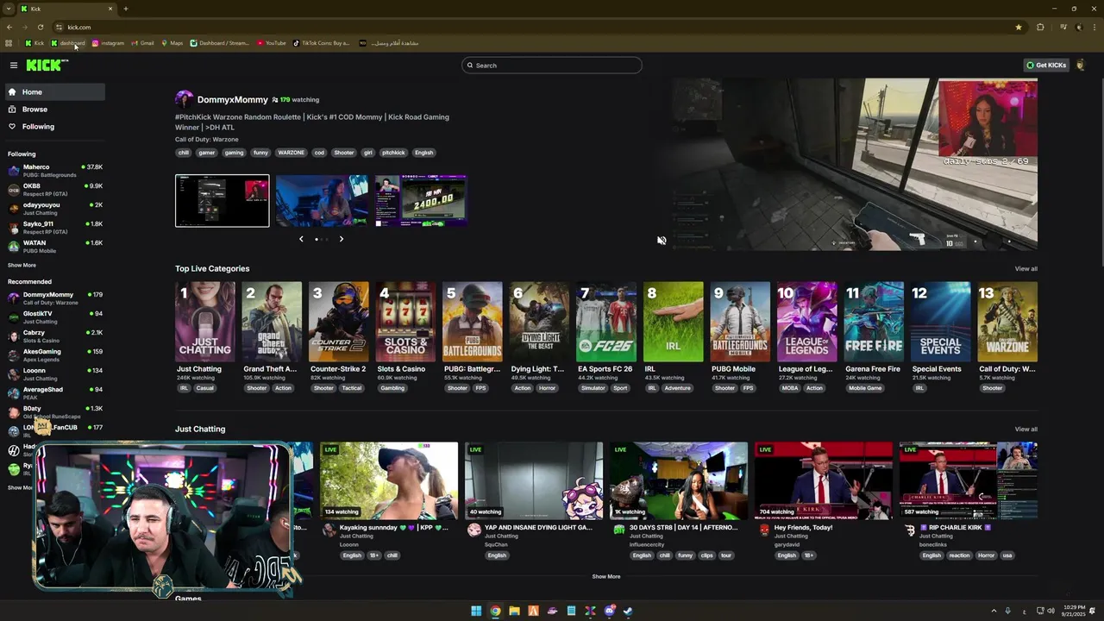Viewport: 1104px width, 621px height.
Task: Open the Counter-Strike 2 category card
Action: pyautogui.click(x=338, y=322)
